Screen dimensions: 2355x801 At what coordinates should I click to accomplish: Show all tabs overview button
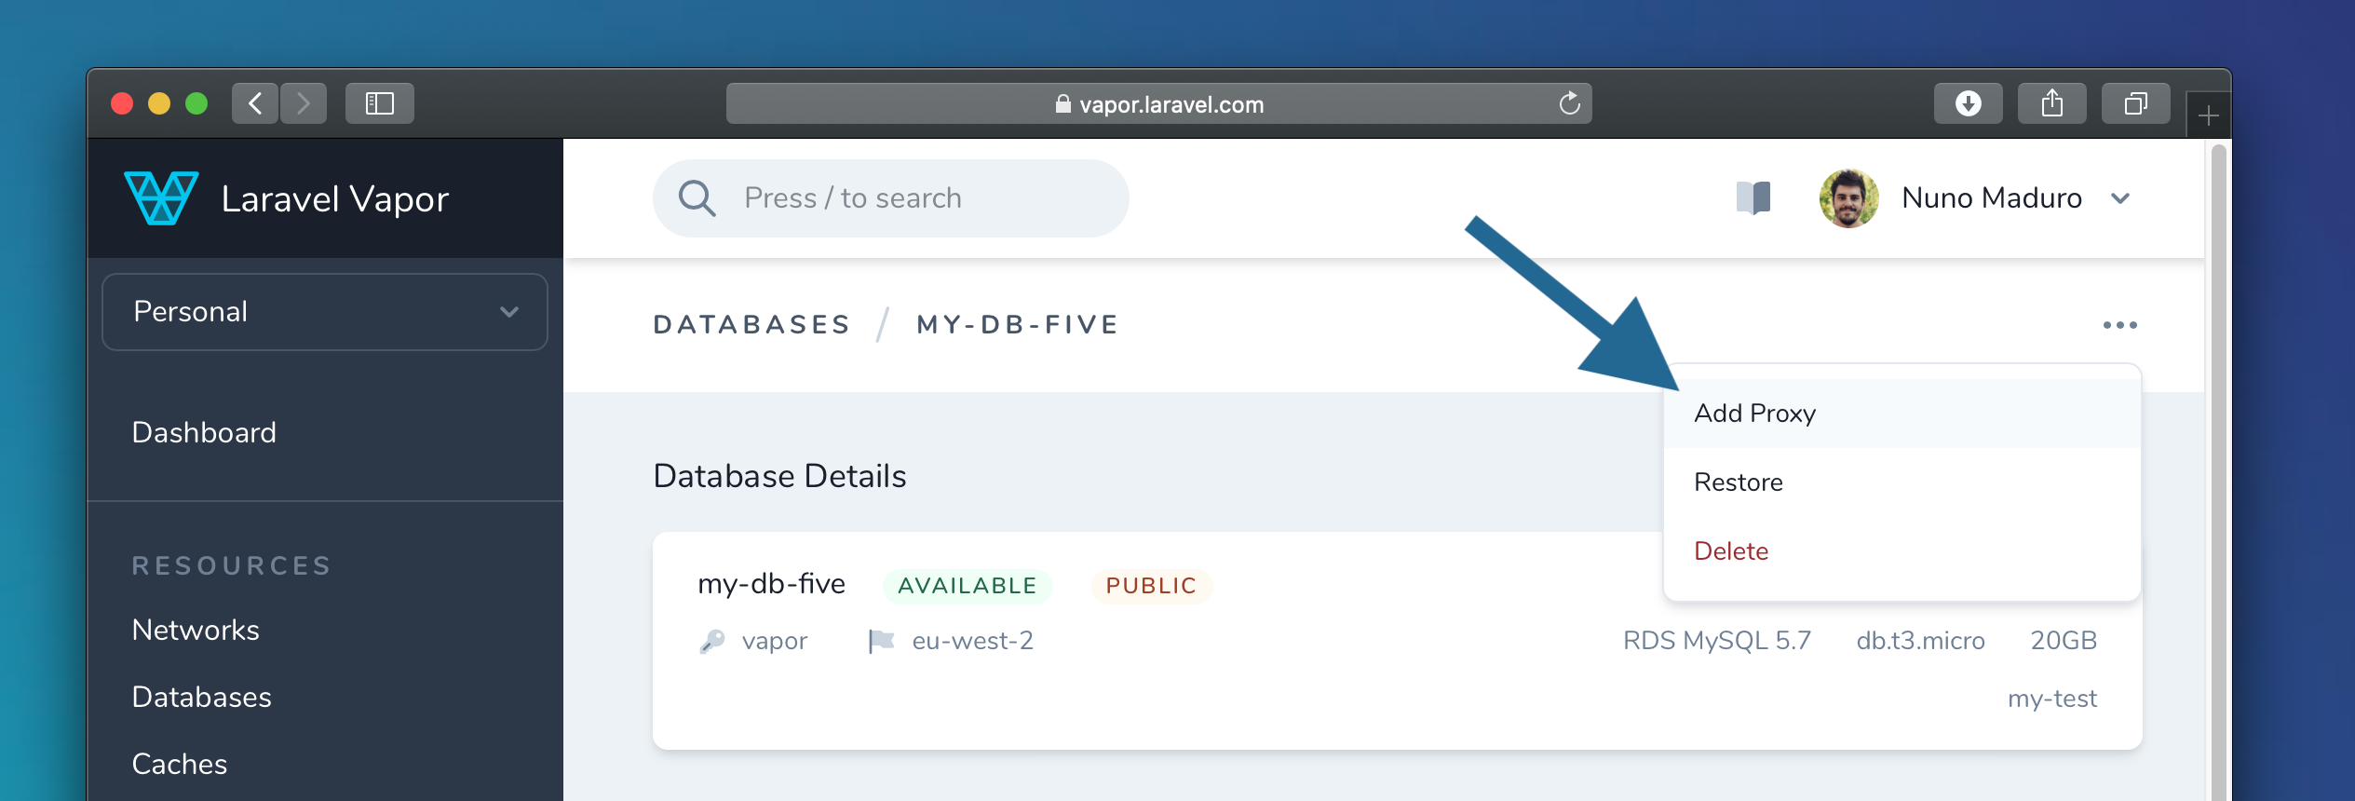click(x=2136, y=103)
